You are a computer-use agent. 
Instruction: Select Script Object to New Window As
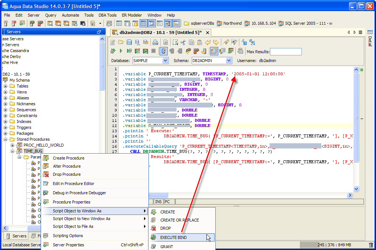tap(95, 219)
